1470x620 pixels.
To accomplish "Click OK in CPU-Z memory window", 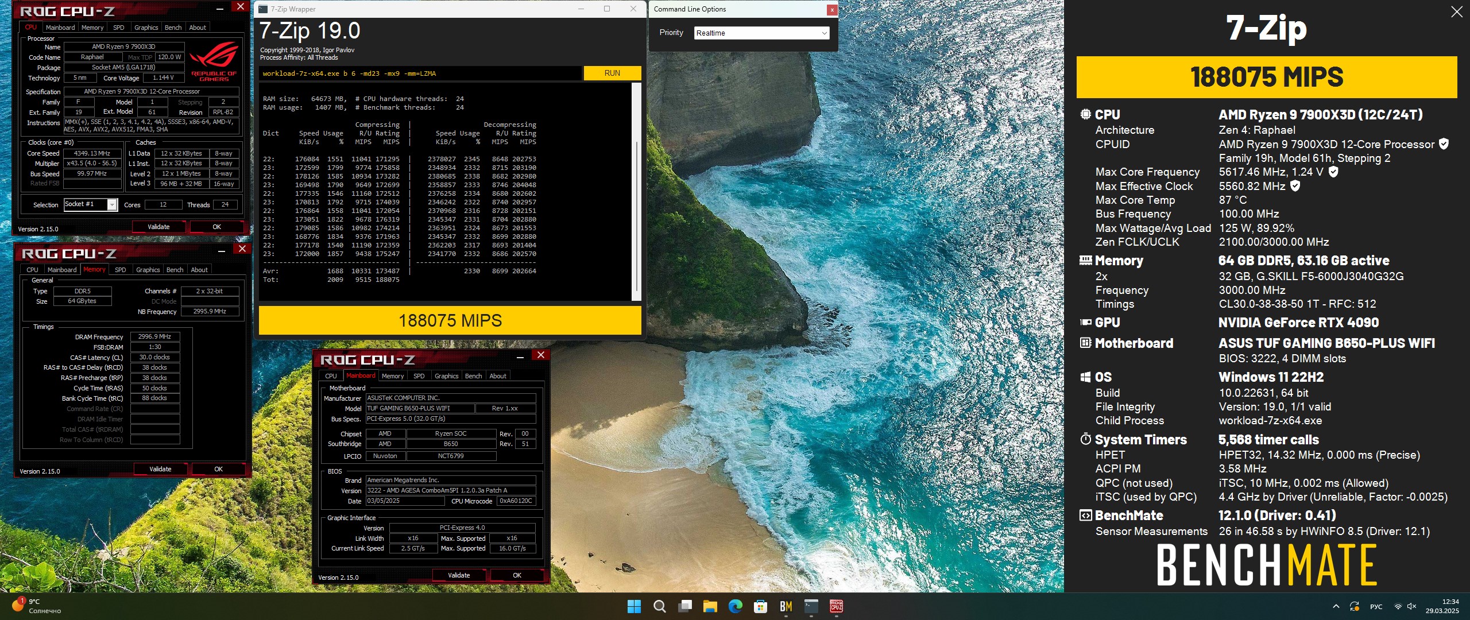I will (218, 469).
